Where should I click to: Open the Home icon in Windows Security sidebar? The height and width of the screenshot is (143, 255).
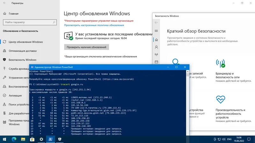156,40
